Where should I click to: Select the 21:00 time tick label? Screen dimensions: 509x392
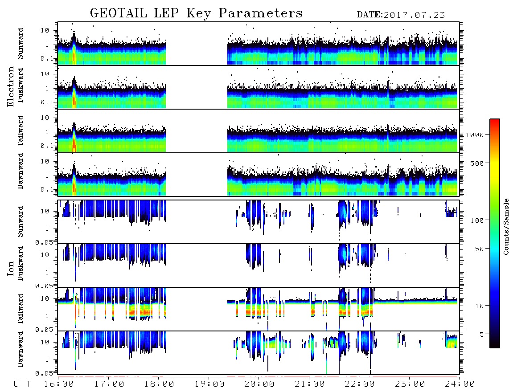pyautogui.click(x=310, y=384)
